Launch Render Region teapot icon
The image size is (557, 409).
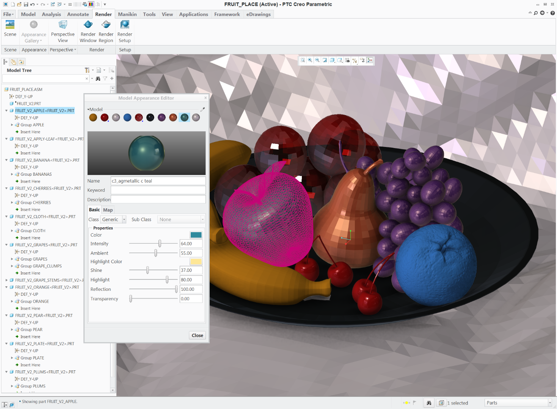pyautogui.click(x=106, y=25)
